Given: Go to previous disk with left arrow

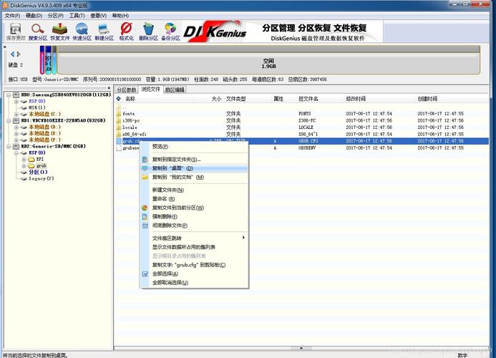Looking at the screenshot, I should (x=13, y=54).
